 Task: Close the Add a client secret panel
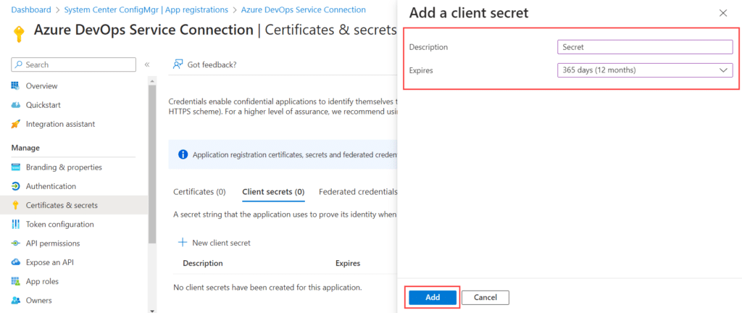(x=723, y=13)
